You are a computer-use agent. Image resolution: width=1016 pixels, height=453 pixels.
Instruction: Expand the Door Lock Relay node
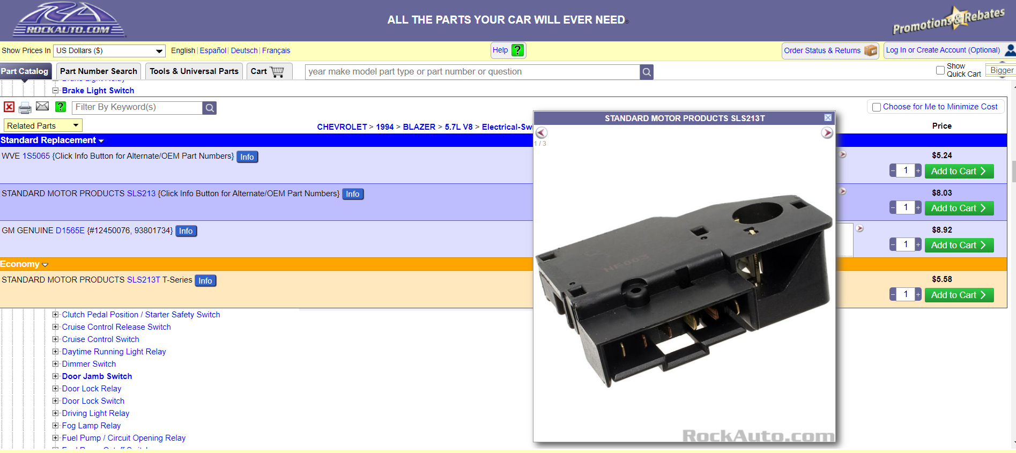tap(55, 389)
